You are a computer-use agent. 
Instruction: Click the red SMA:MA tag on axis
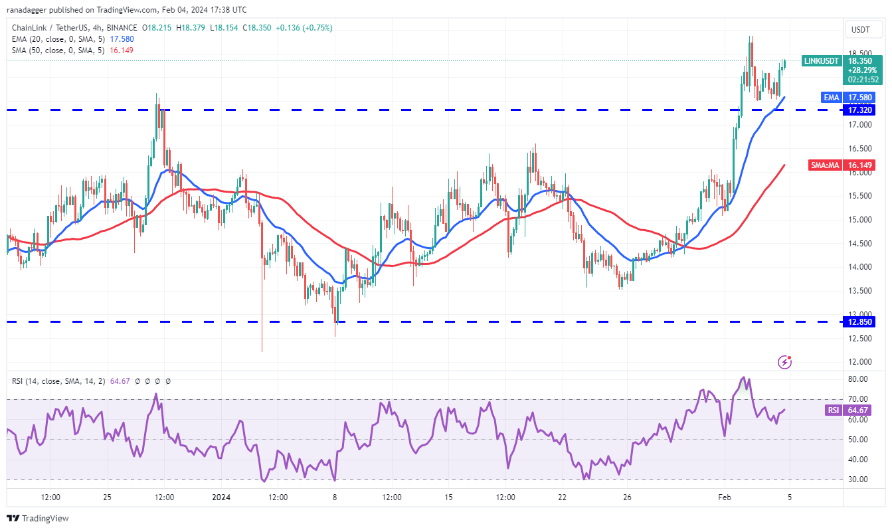pyautogui.click(x=824, y=165)
